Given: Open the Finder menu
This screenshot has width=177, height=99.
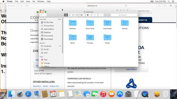Looking at the screenshot, I should click(x=10, y=1).
